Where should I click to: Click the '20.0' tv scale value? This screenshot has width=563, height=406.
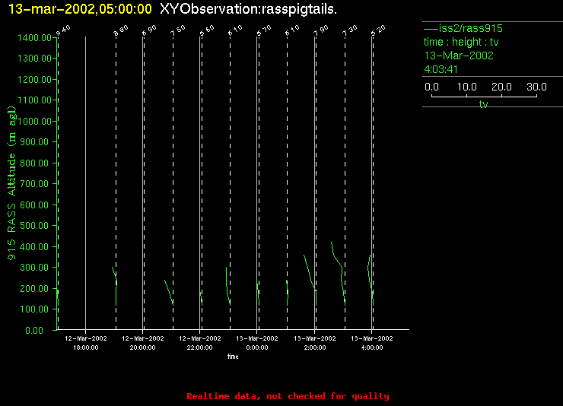[x=501, y=87]
